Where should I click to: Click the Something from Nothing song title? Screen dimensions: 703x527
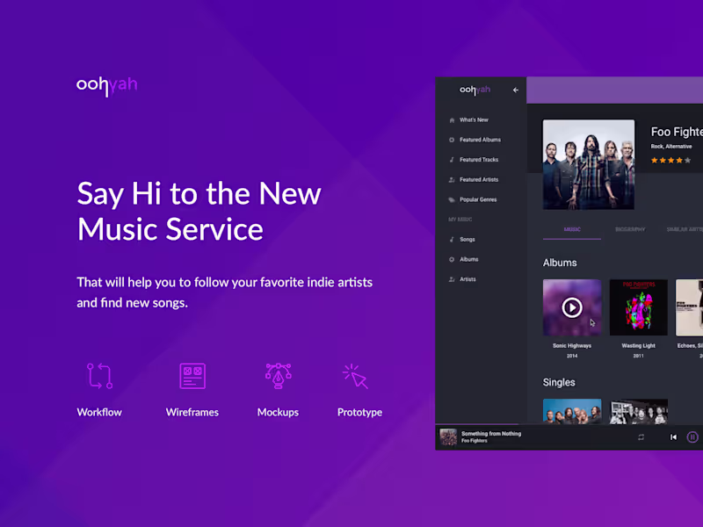491,434
